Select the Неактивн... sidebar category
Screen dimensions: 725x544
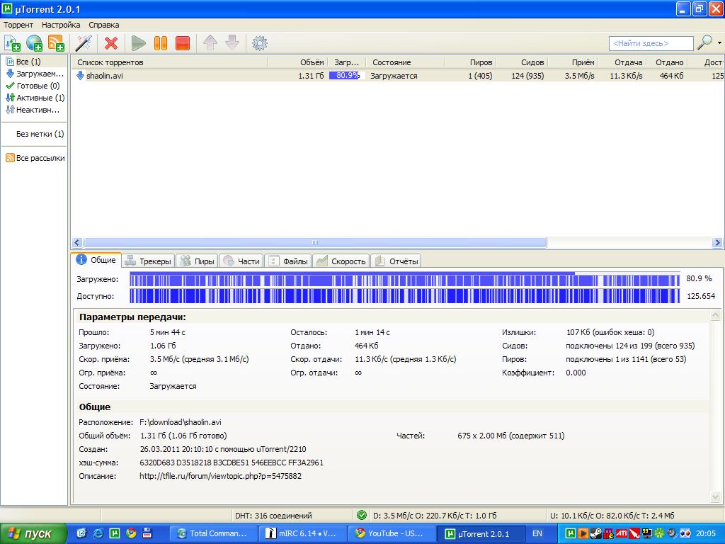point(33,110)
